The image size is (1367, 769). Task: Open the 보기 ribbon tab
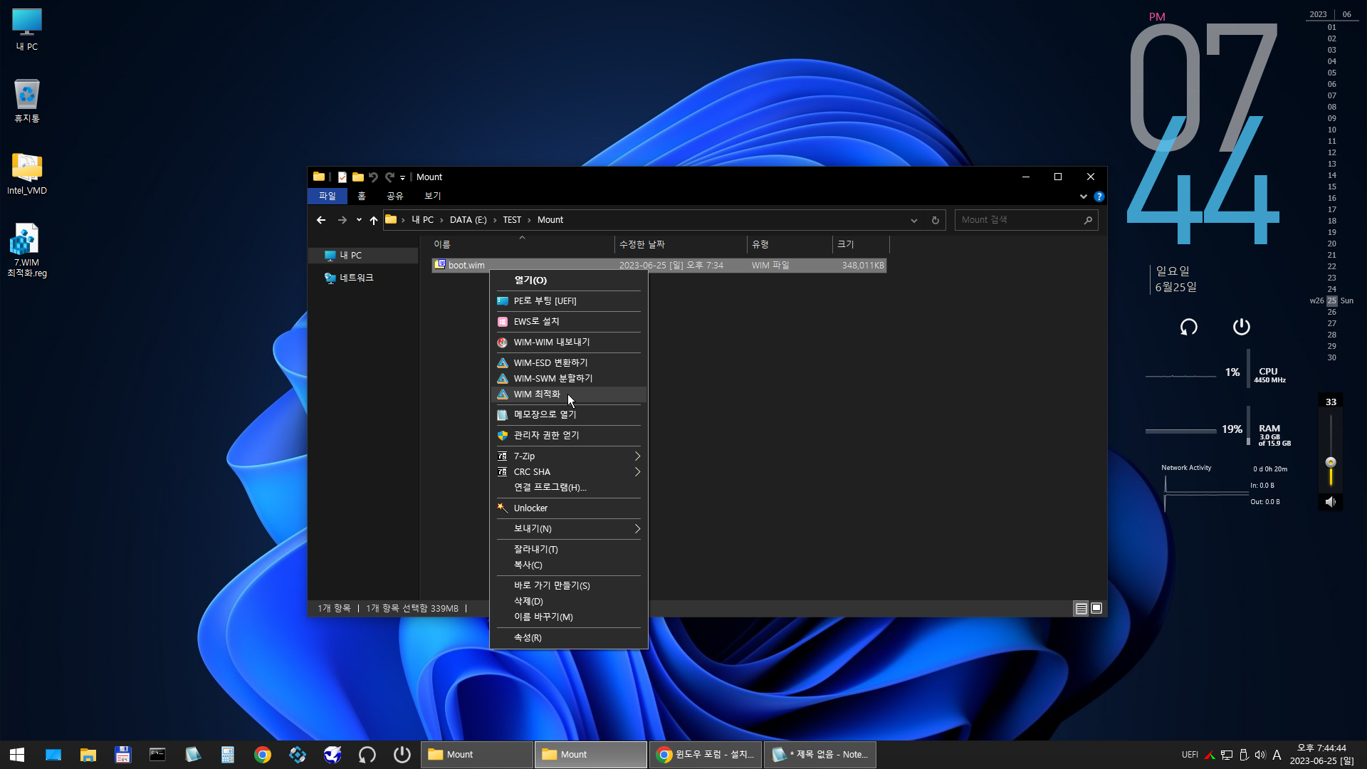coord(433,196)
